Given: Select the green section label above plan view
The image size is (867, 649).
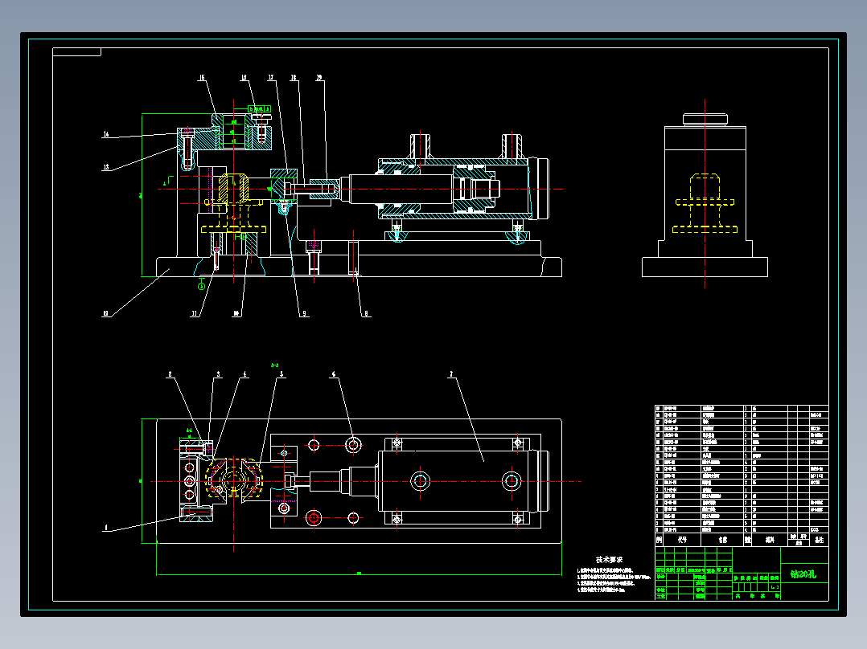Looking at the screenshot, I should 275,365.
